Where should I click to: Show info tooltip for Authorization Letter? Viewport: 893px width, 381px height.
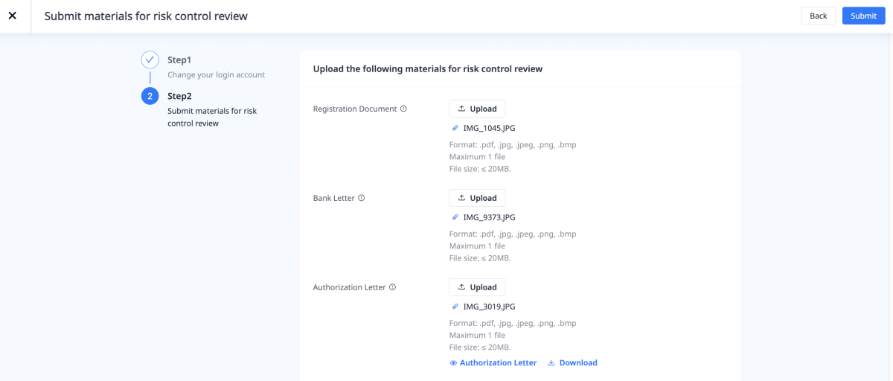pos(393,287)
